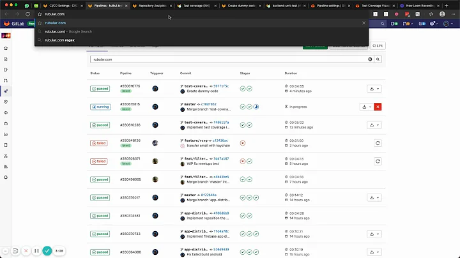Open browser three-dots menu
The image size is (460, 258).
453,14
